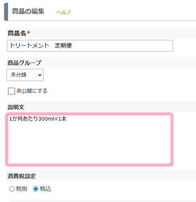Click the 税別 label text
This screenshot has height=202, width=196.
22,189
